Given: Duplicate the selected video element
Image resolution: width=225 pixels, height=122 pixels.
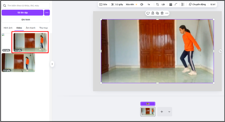Looking at the screenshot, I should tap(157, 13).
